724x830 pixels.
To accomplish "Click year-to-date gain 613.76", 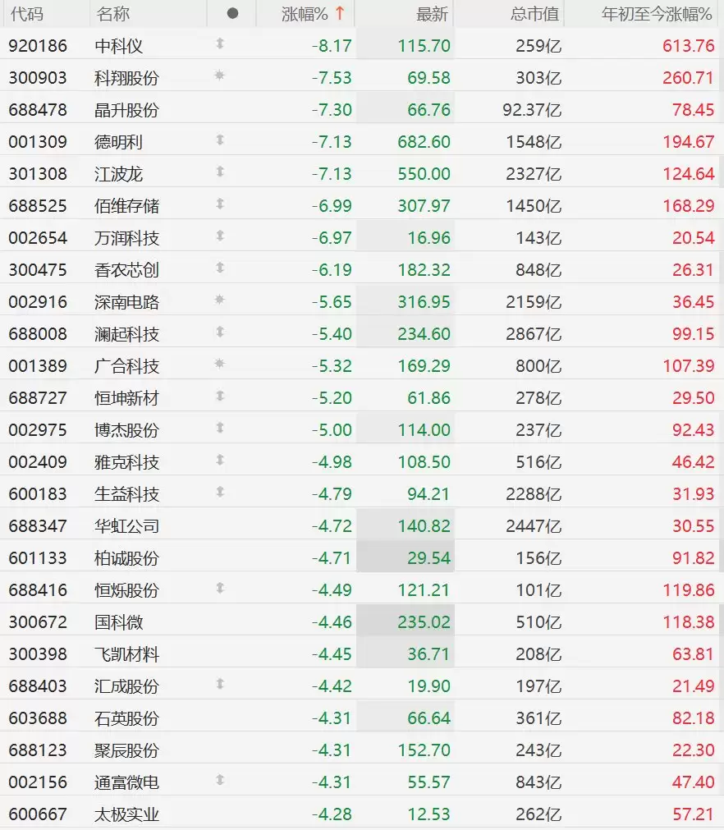I will pos(689,47).
